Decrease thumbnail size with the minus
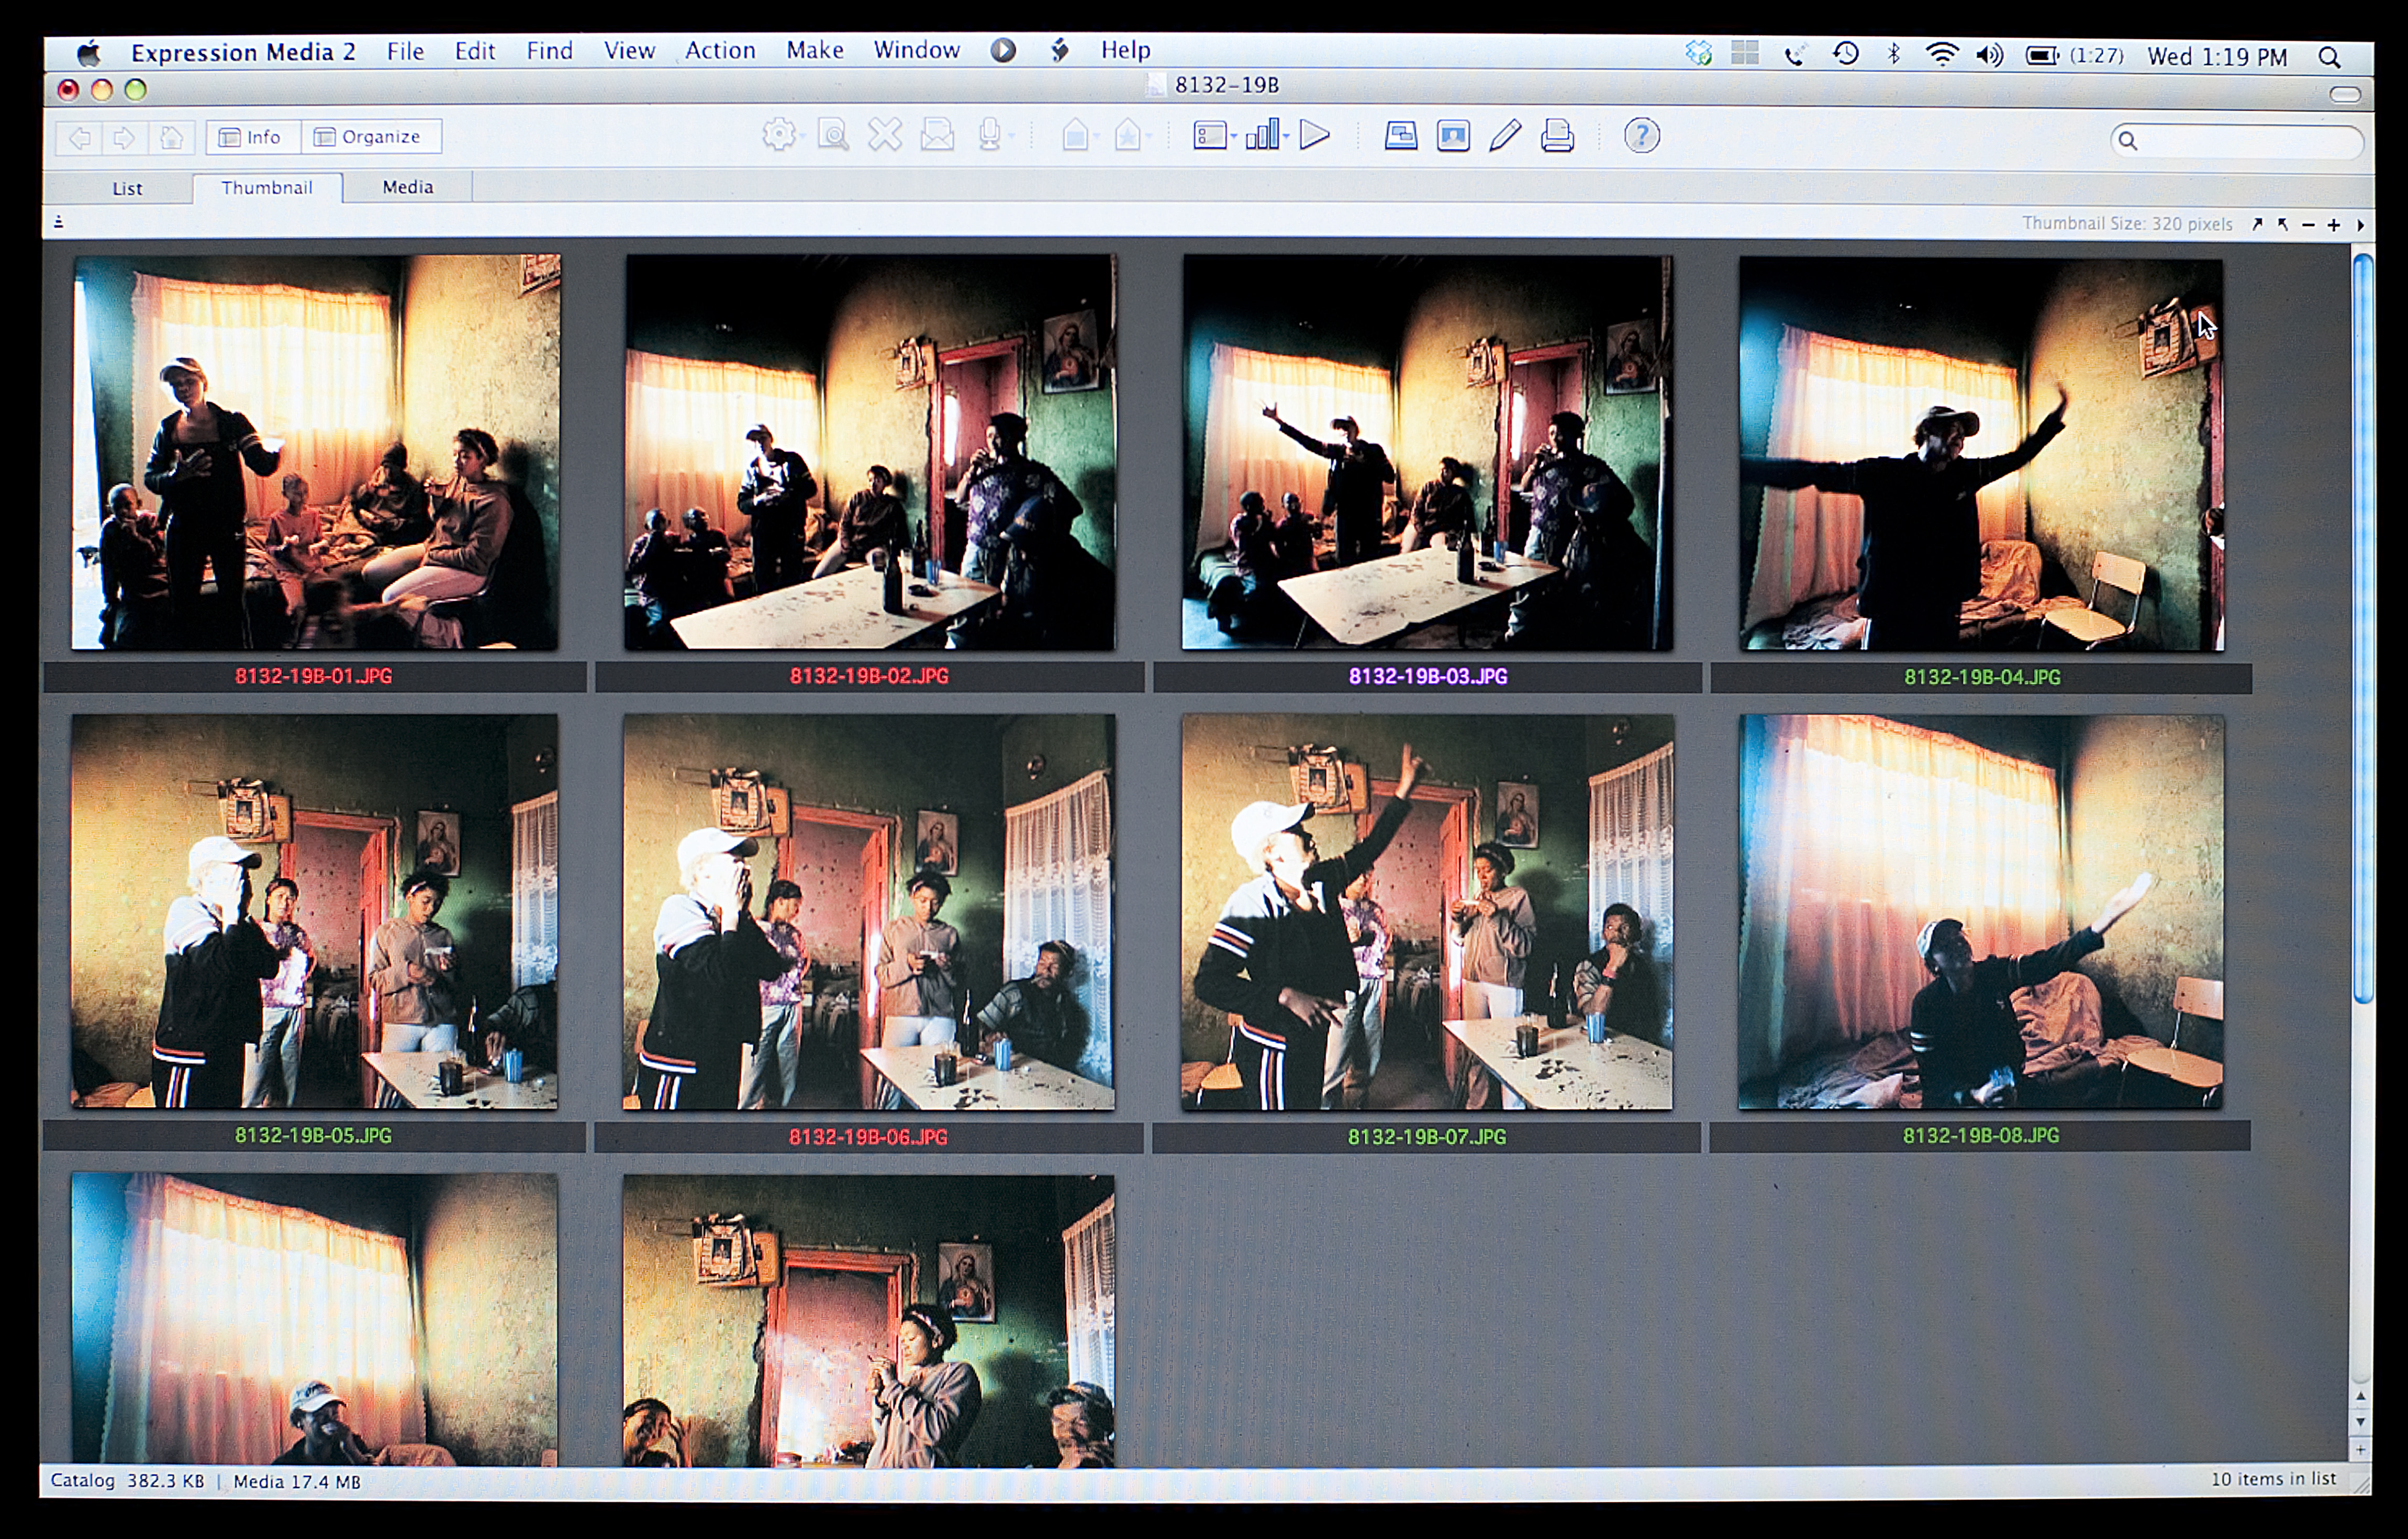Image resolution: width=2408 pixels, height=1539 pixels. 2308,226
